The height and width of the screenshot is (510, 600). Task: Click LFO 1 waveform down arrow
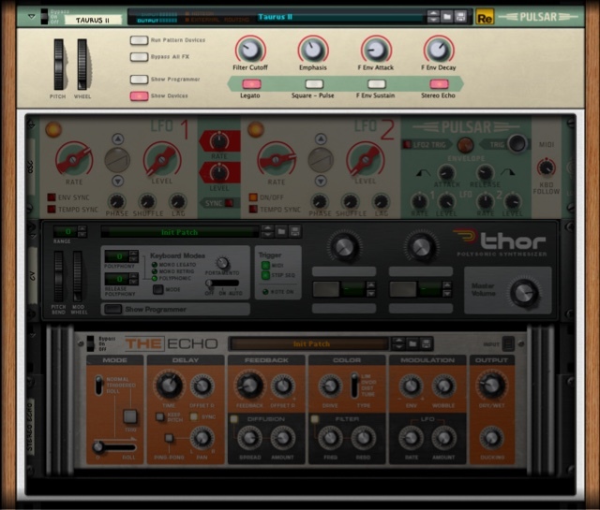pyautogui.click(x=118, y=181)
